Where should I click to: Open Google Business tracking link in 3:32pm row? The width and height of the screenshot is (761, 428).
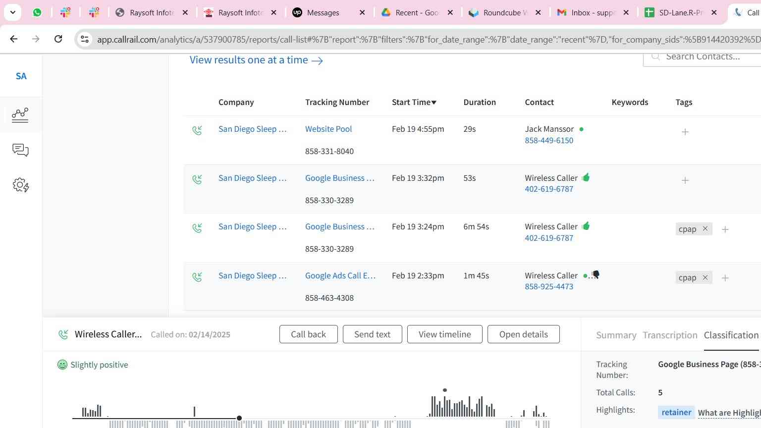[x=340, y=178]
